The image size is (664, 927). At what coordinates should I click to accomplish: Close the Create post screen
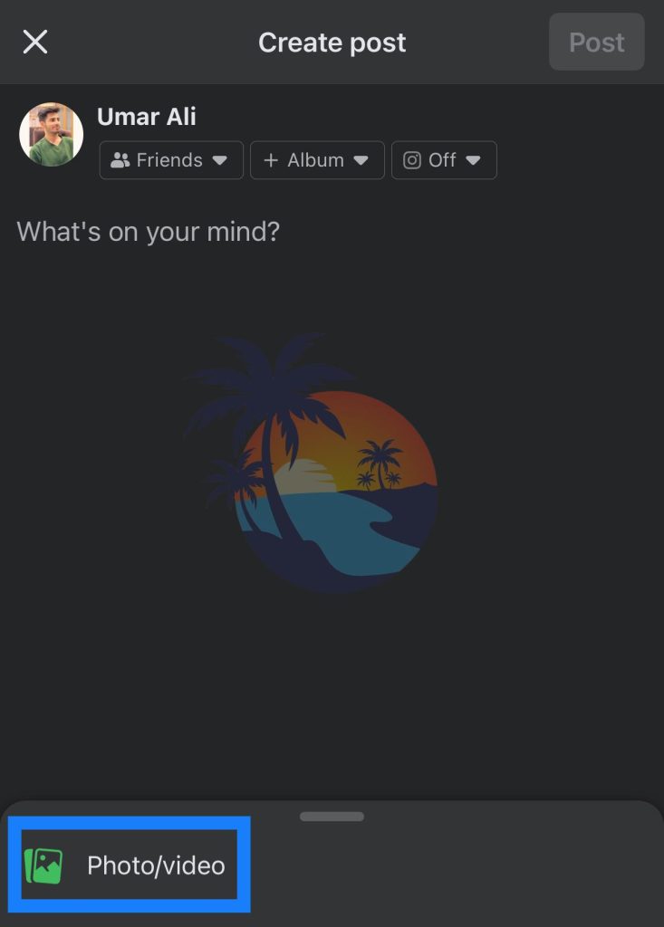pos(35,42)
